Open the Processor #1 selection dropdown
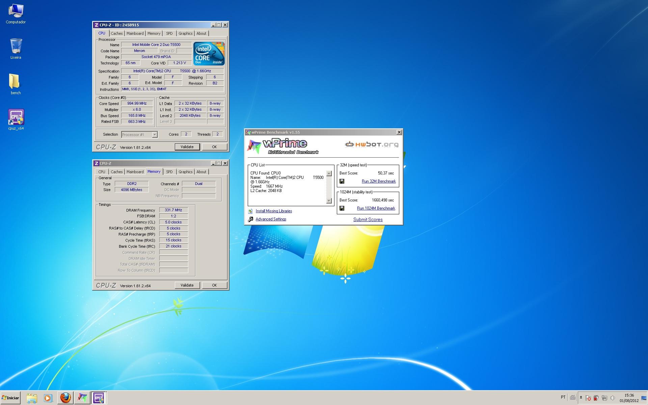The height and width of the screenshot is (405, 648). click(139, 134)
